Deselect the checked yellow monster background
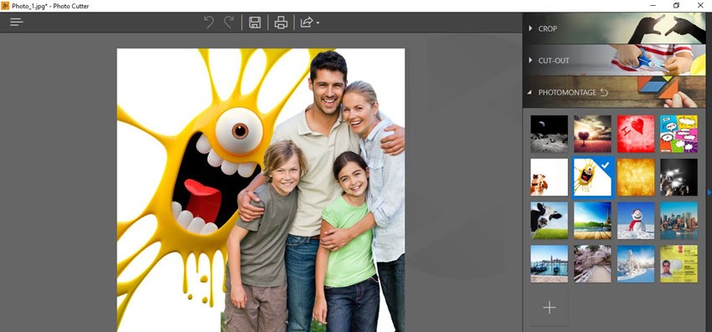The height and width of the screenshot is (332, 712). point(592,177)
